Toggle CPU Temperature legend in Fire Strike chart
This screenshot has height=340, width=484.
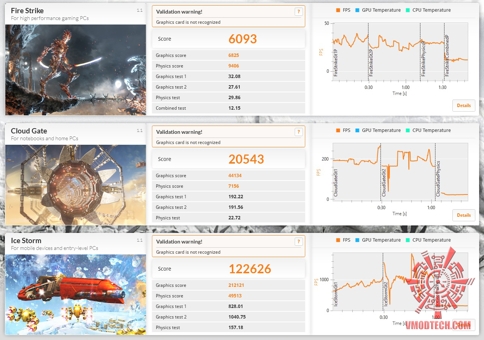428,10
